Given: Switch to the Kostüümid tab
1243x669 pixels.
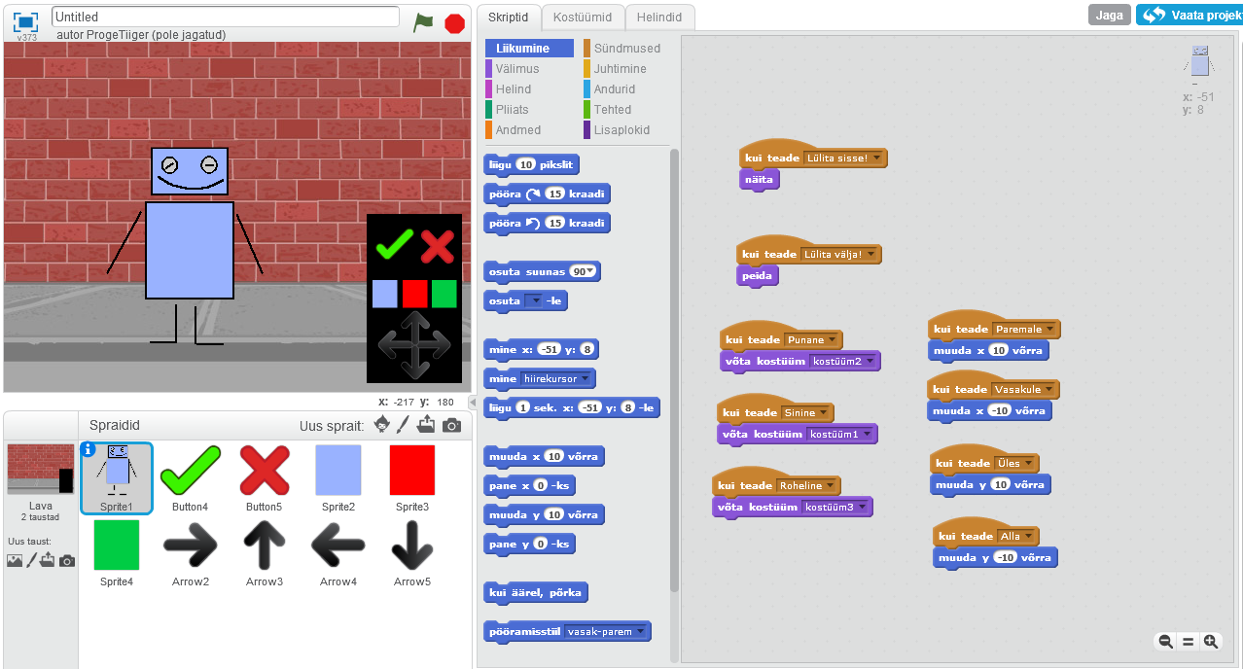Looking at the screenshot, I should tap(582, 17).
